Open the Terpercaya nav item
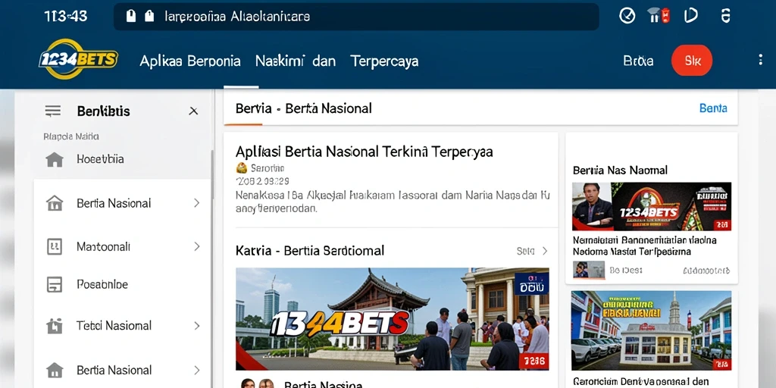This screenshot has height=388, width=776. 384,61
